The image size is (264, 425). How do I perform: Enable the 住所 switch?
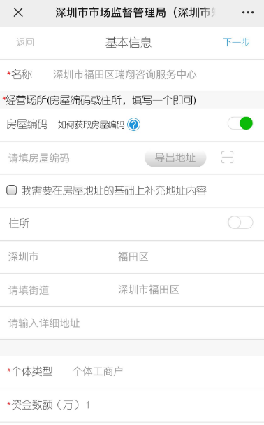point(240,223)
